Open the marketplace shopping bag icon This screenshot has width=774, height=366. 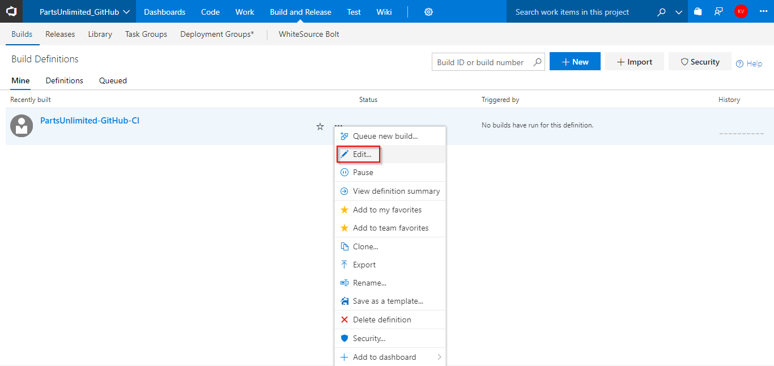click(698, 11)
